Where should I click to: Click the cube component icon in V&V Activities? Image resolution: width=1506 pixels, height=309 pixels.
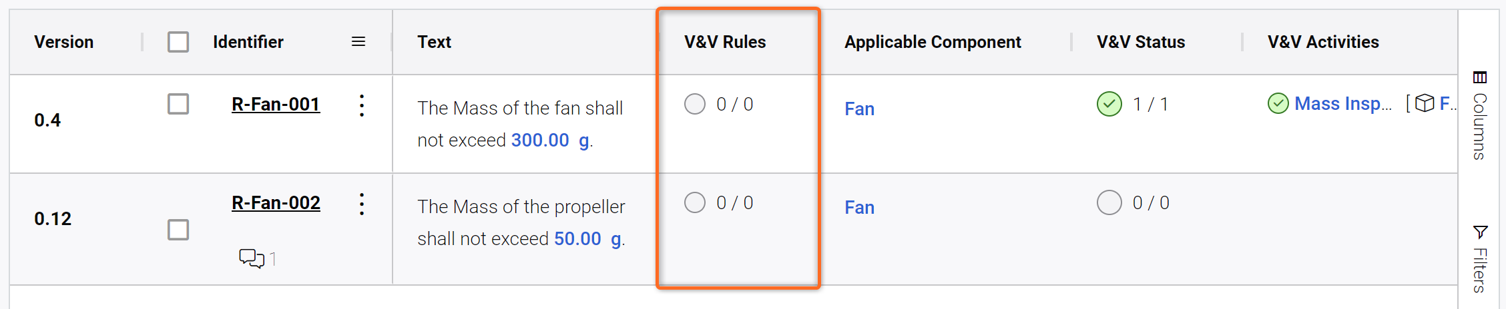pyautogui.click(x=1425, y=103)
